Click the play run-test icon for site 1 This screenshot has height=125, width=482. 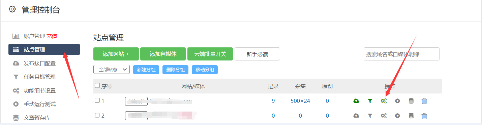tap(397, 101)
